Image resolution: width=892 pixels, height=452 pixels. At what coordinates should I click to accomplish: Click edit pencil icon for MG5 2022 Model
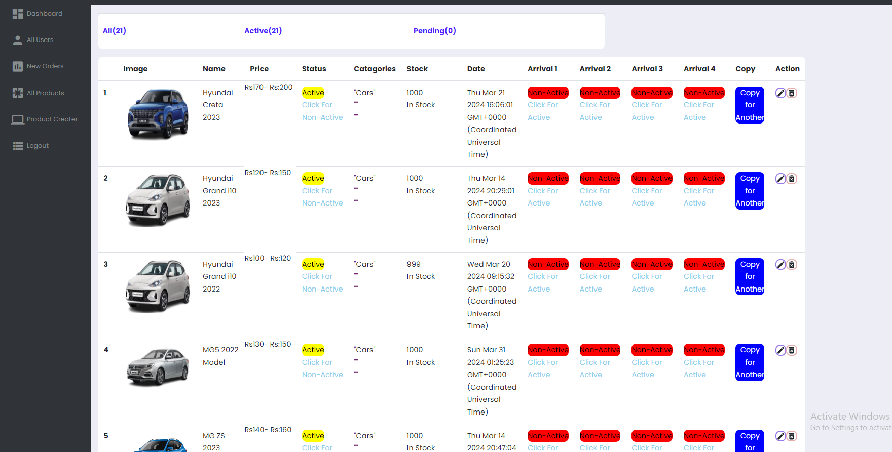[x=780, y=350]
